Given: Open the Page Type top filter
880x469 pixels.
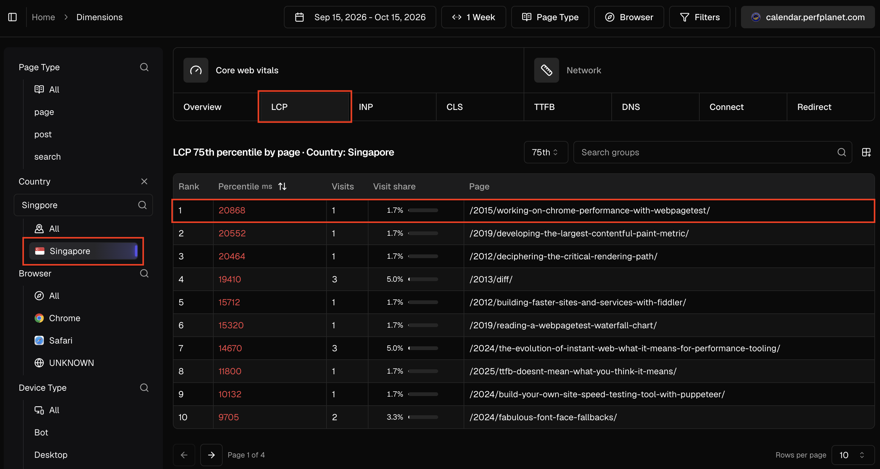Looking at the screenshot, I should click(x=550, y=17).
